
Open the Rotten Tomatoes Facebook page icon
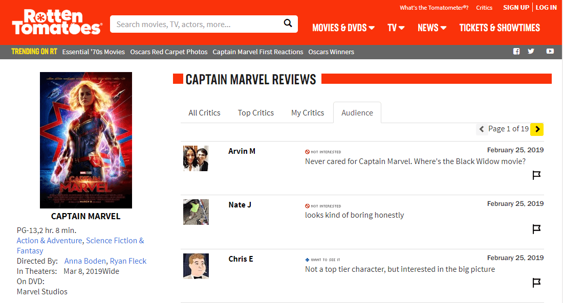tap(516, 51)
